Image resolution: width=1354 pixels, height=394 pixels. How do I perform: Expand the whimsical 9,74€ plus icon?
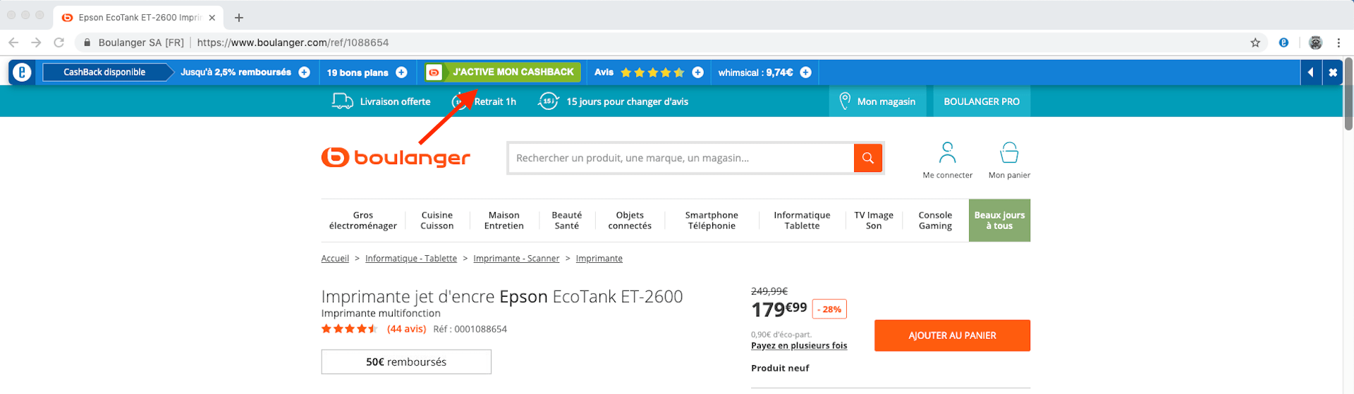click(805, 72)
